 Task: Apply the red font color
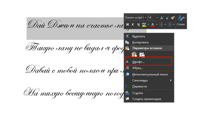click(153, 25)
